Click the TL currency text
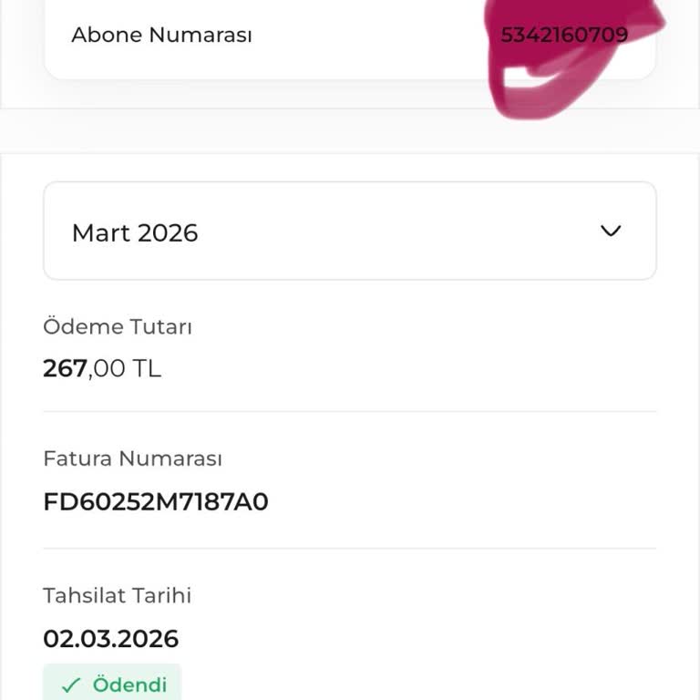The image size is (700, 700). click(147, 369)
